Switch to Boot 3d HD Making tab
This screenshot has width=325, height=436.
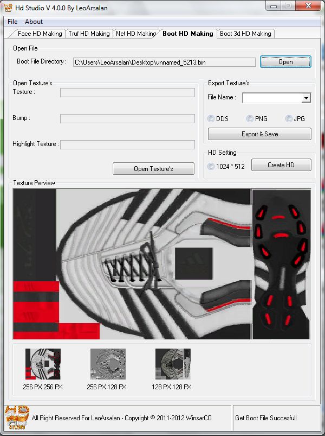click(x=245, y=34)
